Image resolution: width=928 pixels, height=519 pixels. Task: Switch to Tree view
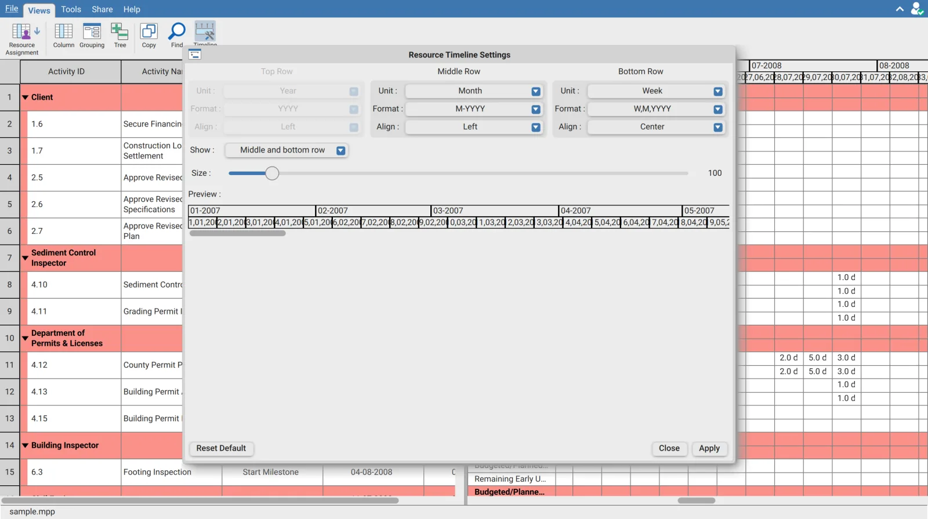click(x=120, y=36)
